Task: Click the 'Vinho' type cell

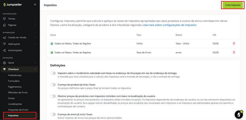Action: click(x=140, y=43)
